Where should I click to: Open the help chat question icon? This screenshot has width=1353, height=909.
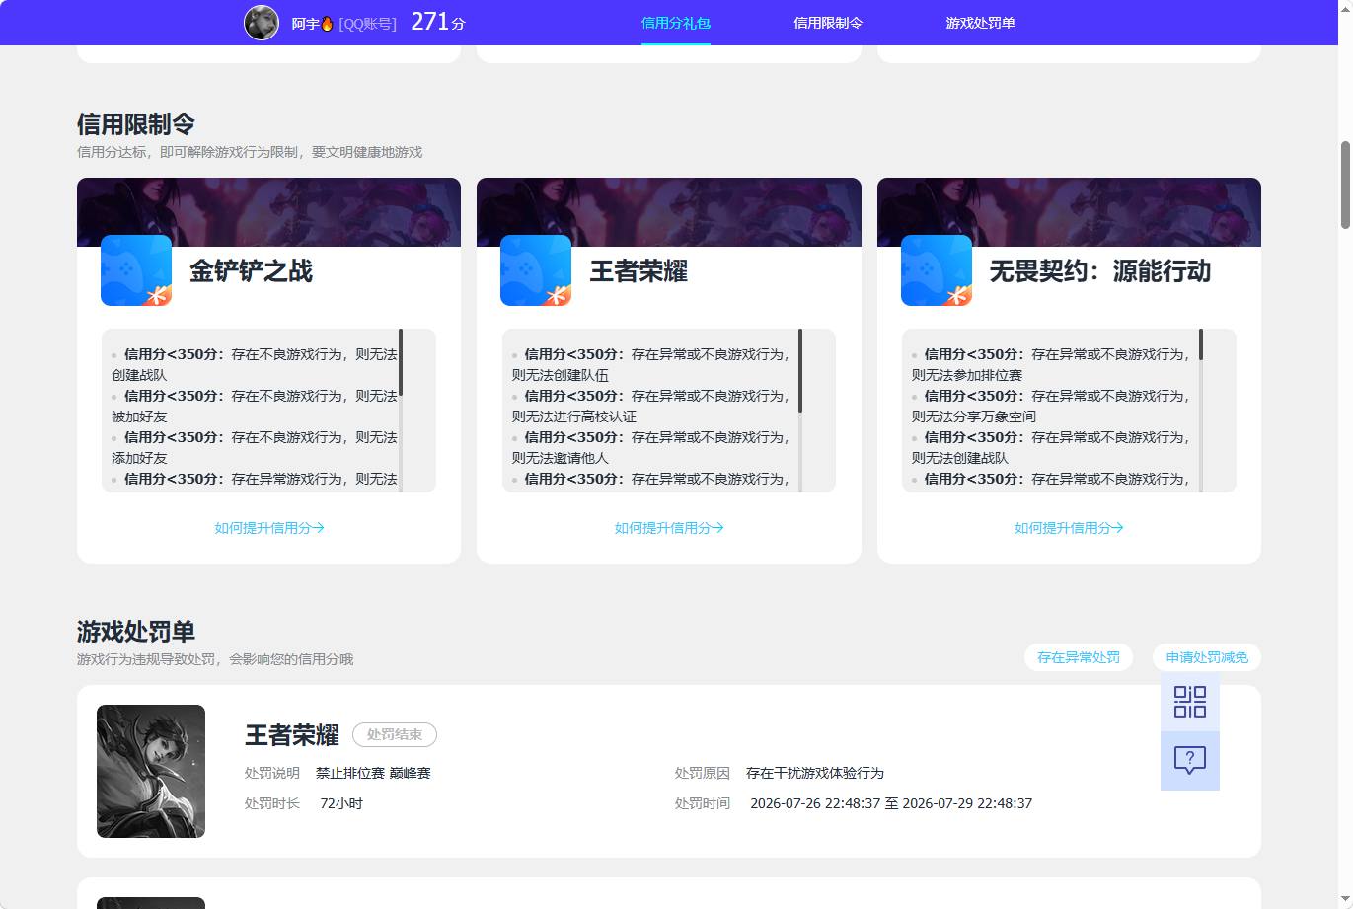(1190, 761)
